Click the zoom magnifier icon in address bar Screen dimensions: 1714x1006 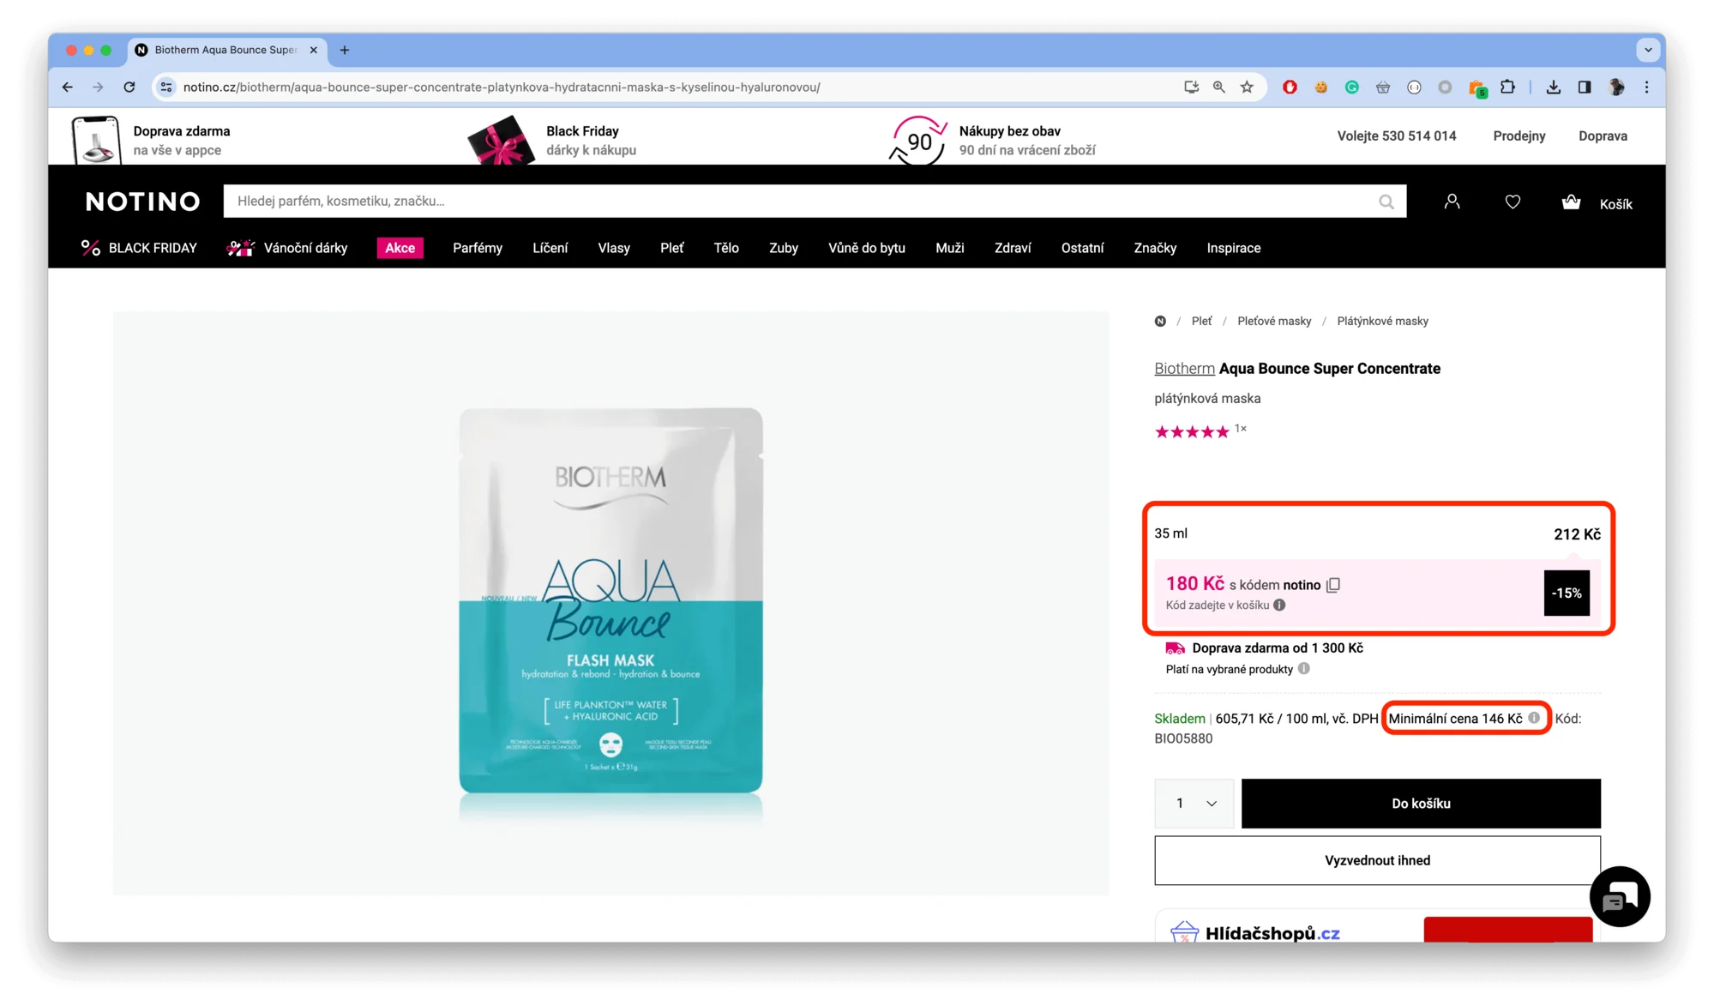1218,87
